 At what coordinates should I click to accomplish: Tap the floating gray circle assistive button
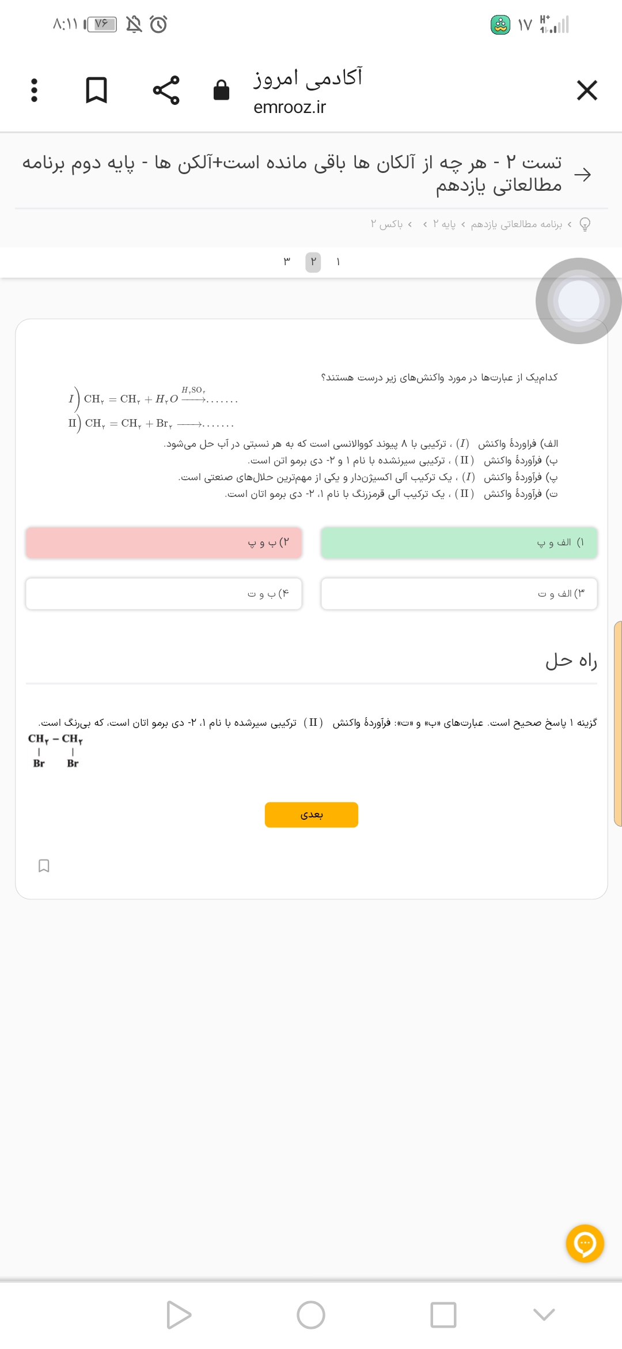click(x=578, y=301)
